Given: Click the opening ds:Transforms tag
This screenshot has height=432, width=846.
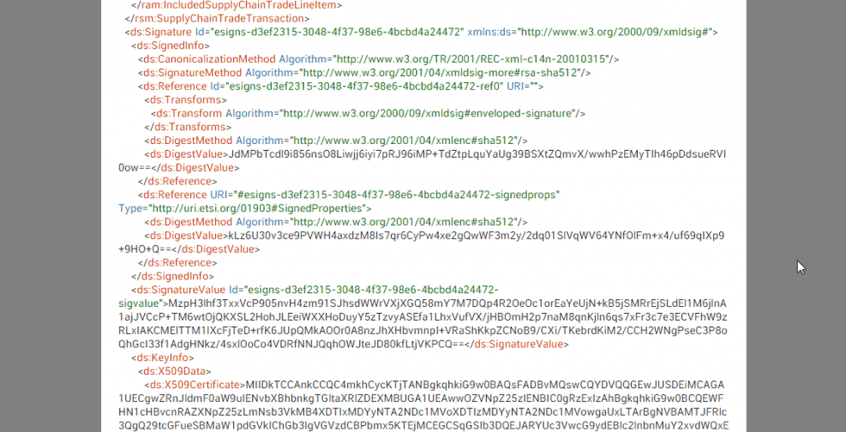Looking at the screenshot, I should point(186,100).
